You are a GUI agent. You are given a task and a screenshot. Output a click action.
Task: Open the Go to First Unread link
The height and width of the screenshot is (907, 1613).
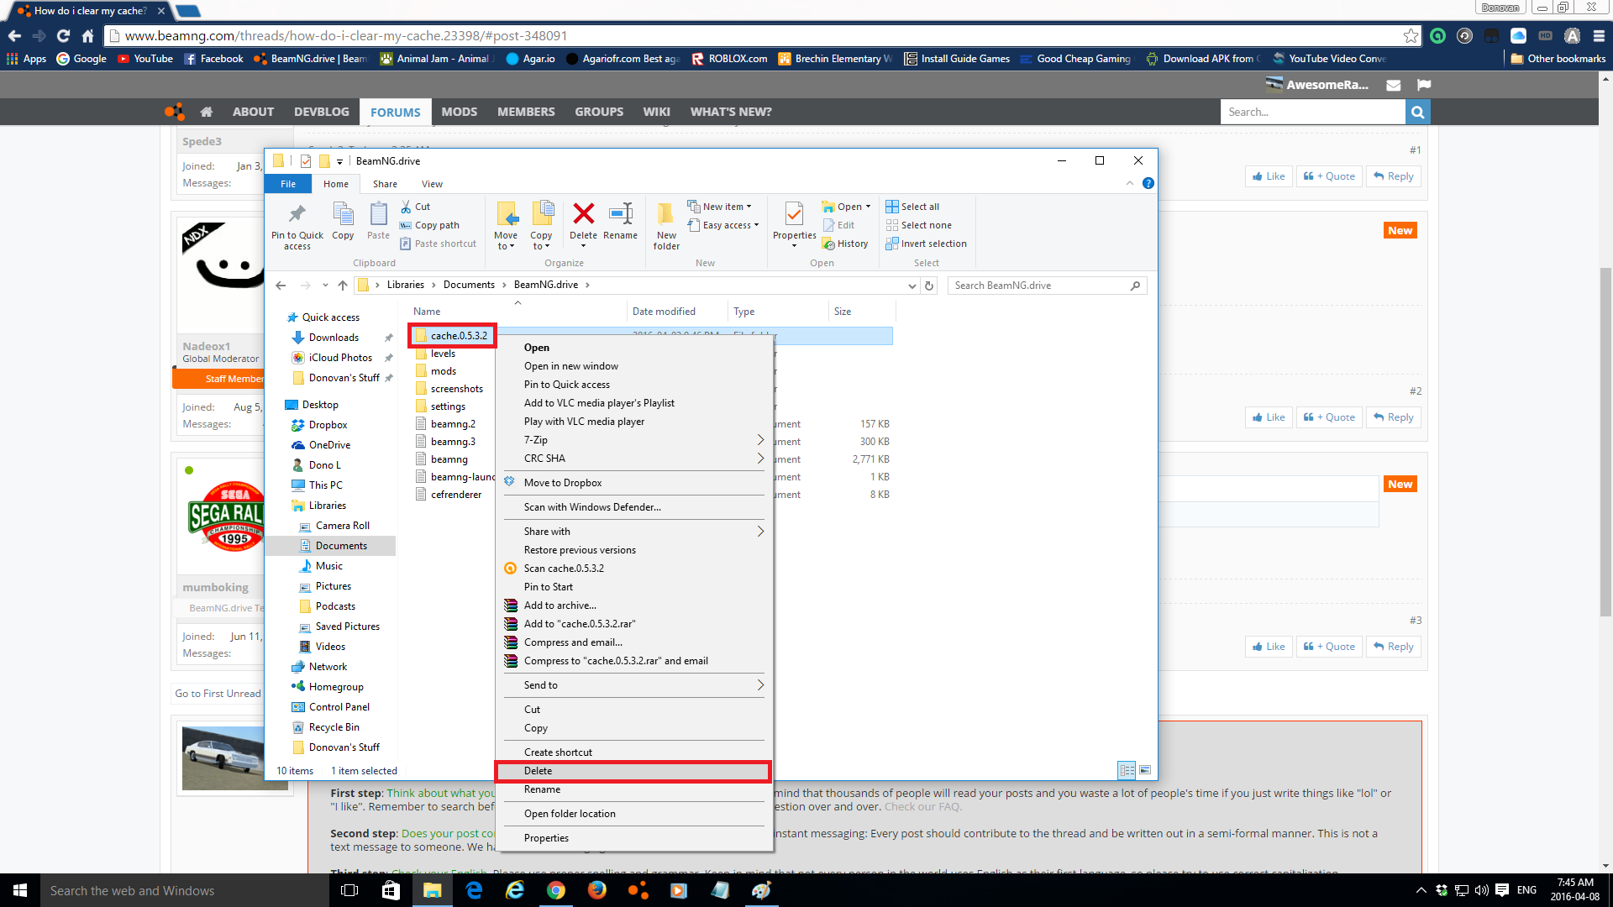click(x=218, y=694)
